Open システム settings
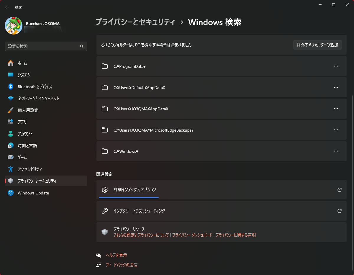354x275 pixels. pyautogui.click(x=46, y=75)
